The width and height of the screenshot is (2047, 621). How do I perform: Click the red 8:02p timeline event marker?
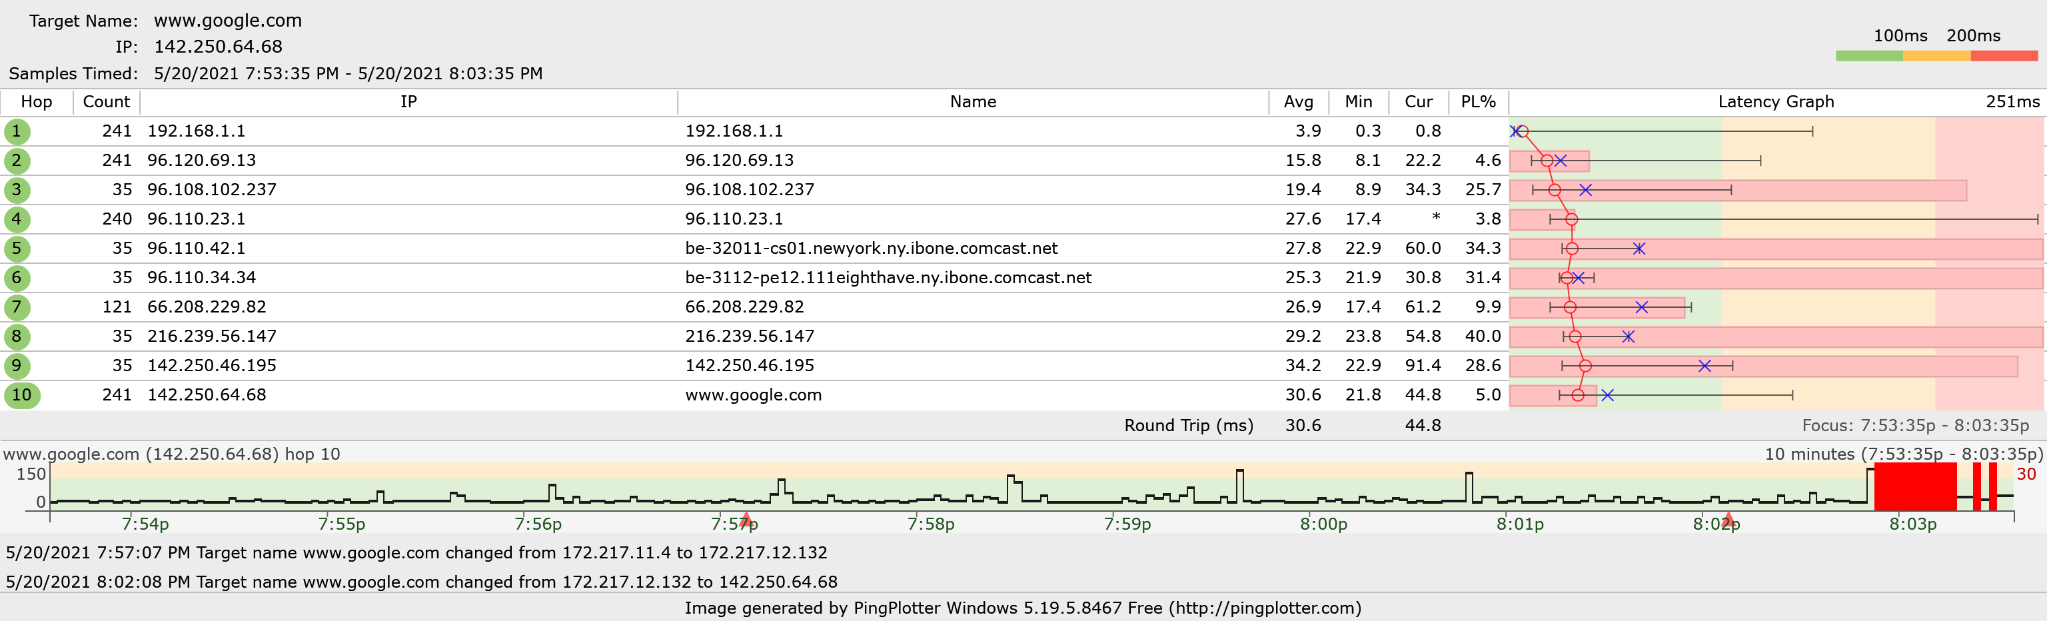1728,520
